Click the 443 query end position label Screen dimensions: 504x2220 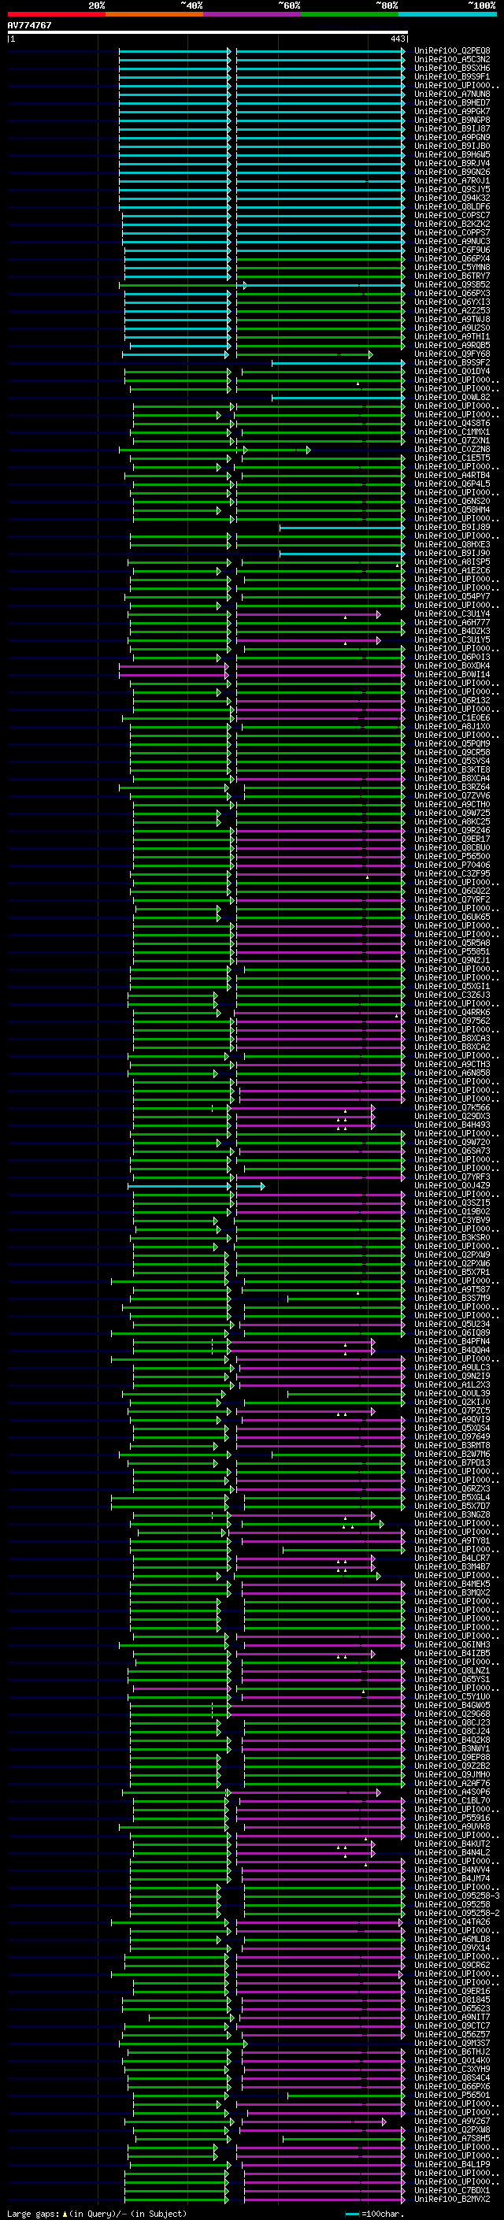point(398,39)
